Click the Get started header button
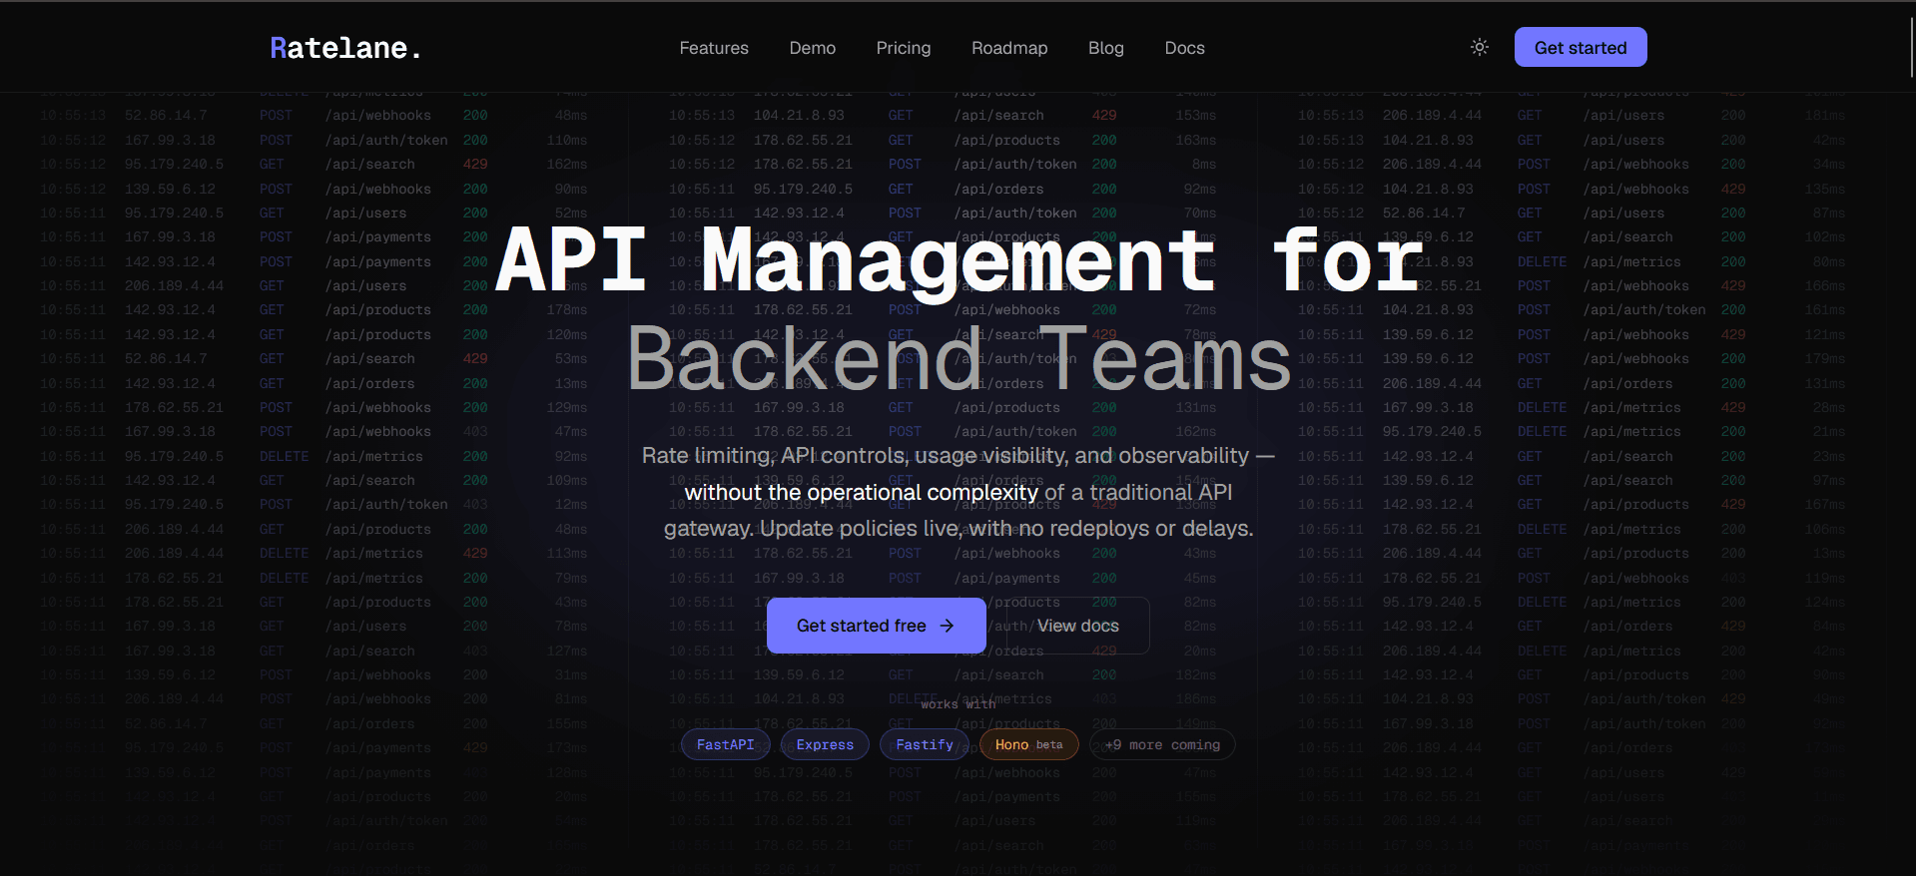Viewport: 1916px width, 876px height. [1581, 47]
